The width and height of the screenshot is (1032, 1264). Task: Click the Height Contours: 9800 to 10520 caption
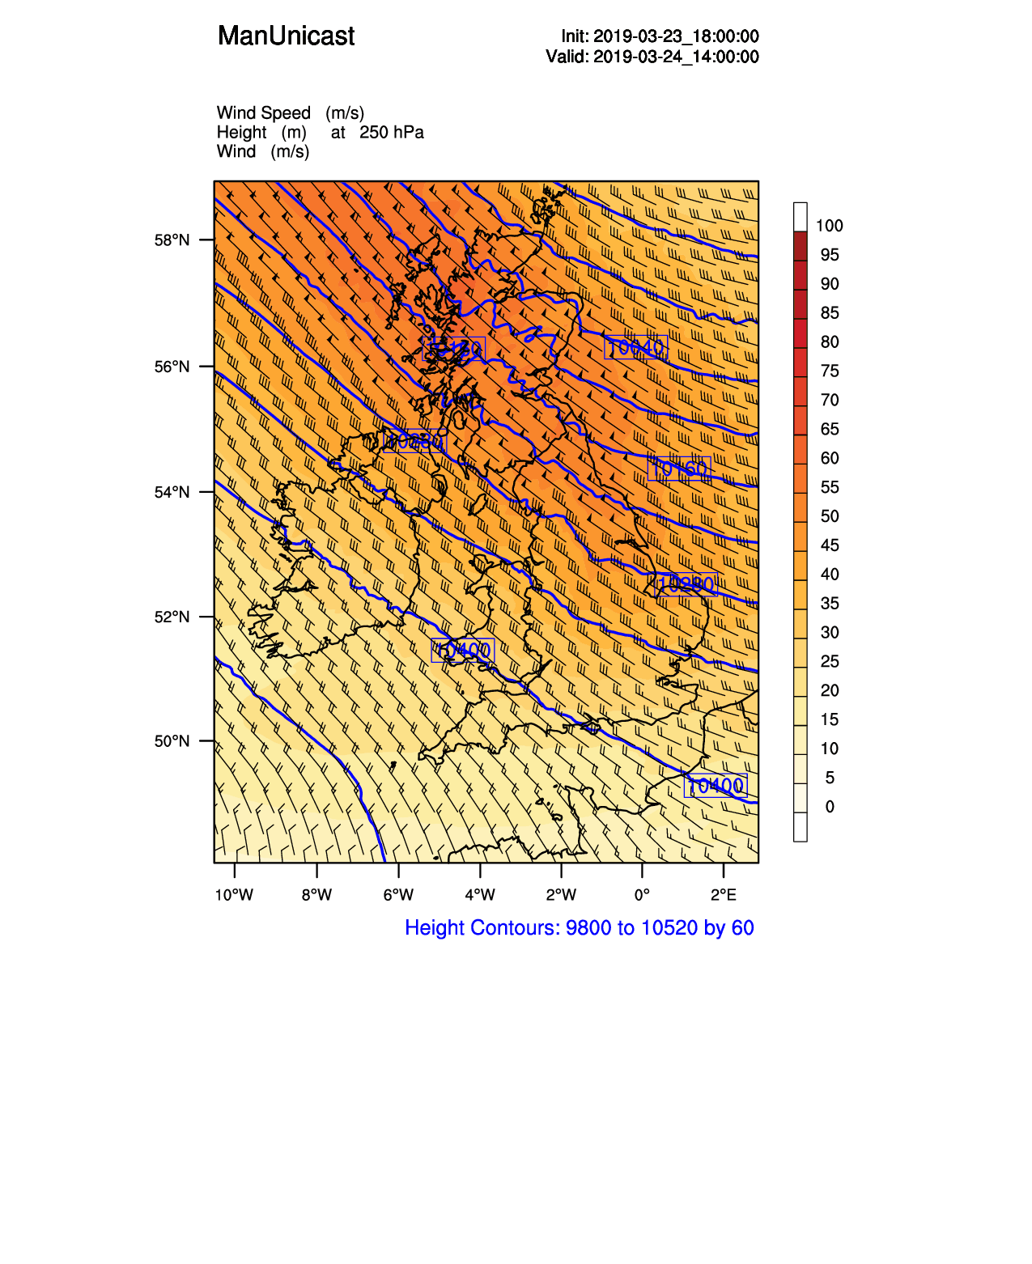click(580, 928)
